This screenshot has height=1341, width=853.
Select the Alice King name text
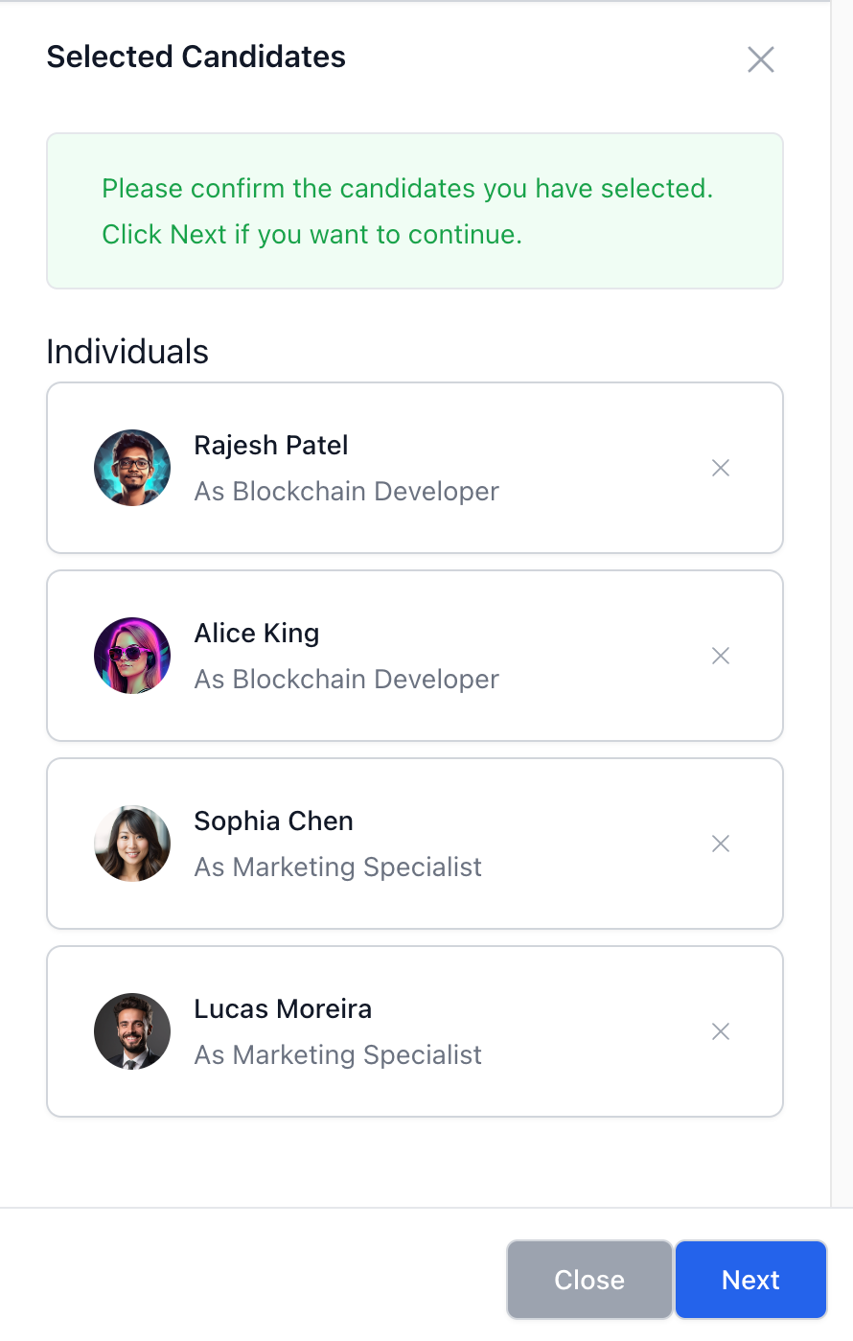click(257, 634)
